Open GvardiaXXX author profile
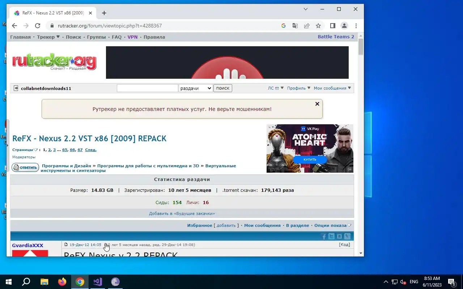Screen dimensions: 463x289 (27, 245)
